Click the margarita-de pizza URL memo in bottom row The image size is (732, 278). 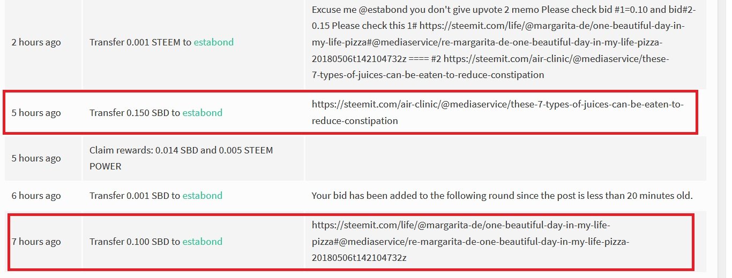pyautogui.click(x=470, y=241)
